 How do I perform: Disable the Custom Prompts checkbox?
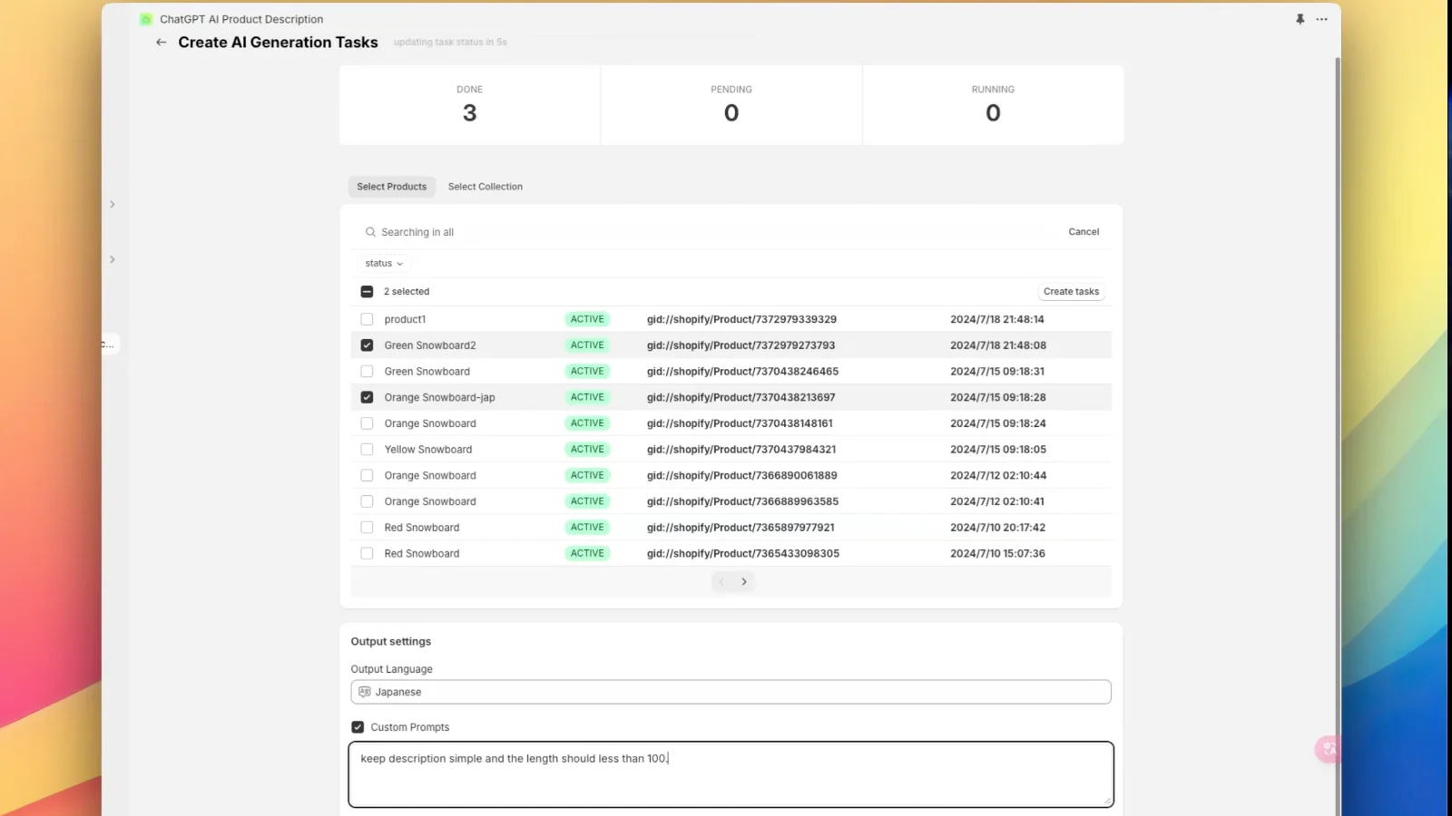click(x=357, y=726)
